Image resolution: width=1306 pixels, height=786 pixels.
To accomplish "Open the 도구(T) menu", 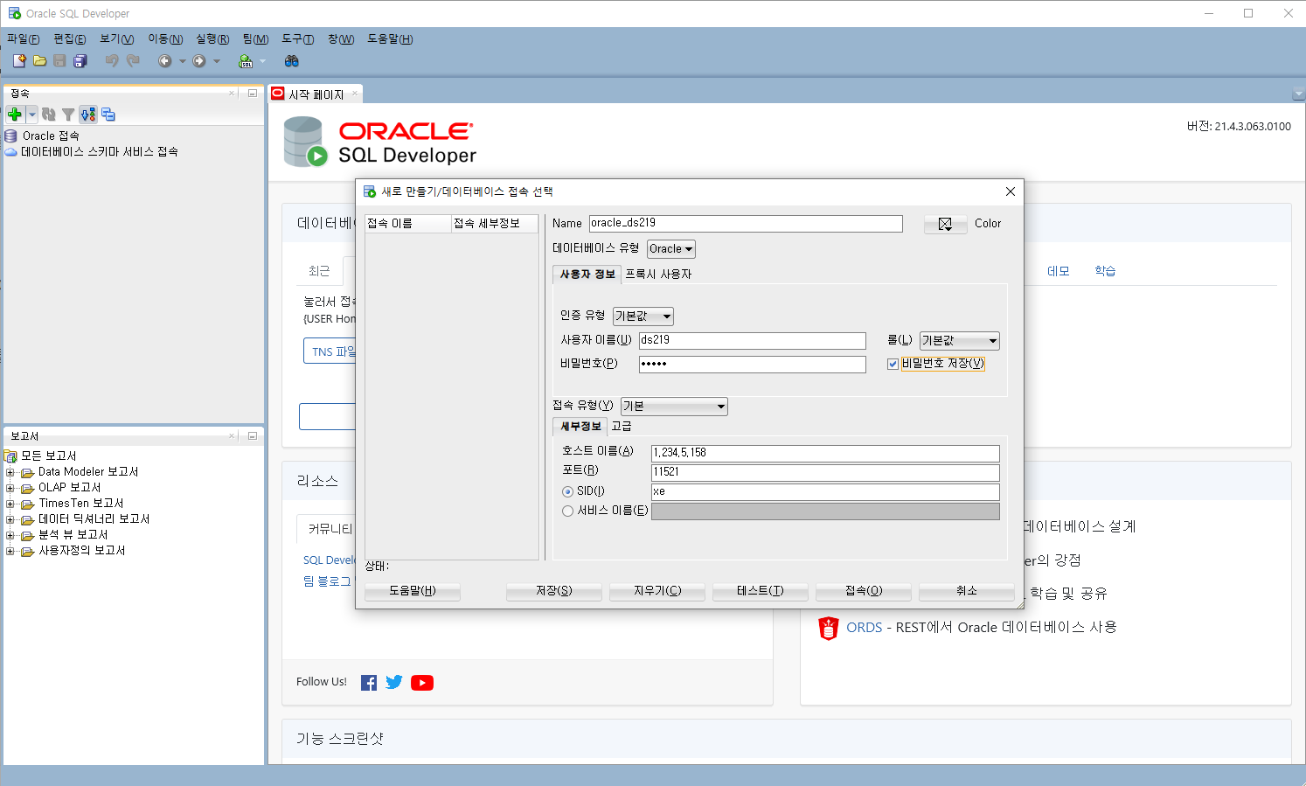I will tap(298, 39).
